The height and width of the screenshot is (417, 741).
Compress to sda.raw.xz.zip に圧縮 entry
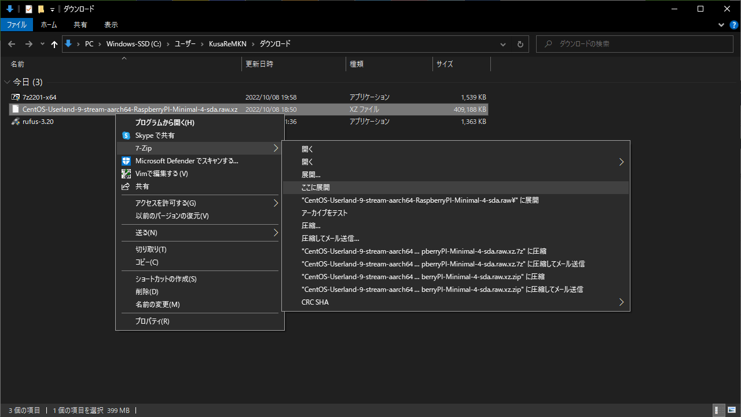456,277
